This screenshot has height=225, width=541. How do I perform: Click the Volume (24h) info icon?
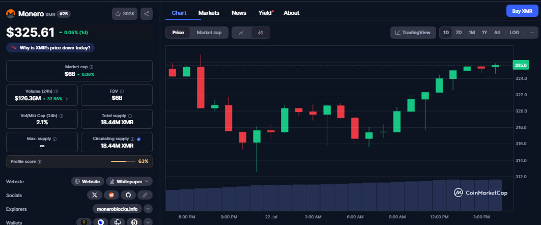[56, 92]
